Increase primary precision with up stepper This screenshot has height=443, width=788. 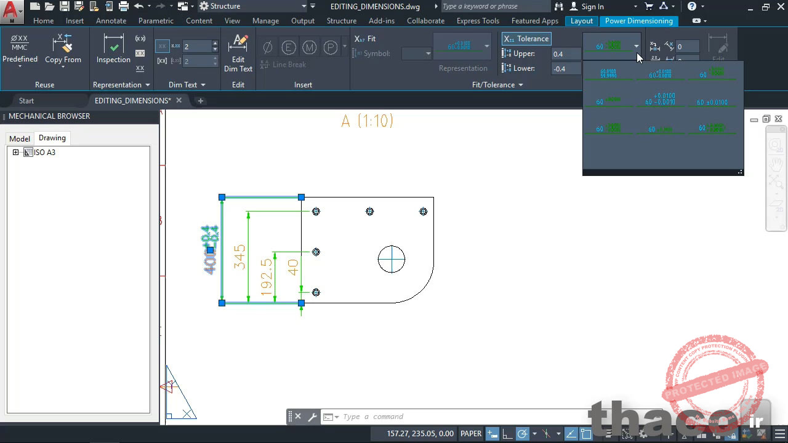tap(215, 43)
